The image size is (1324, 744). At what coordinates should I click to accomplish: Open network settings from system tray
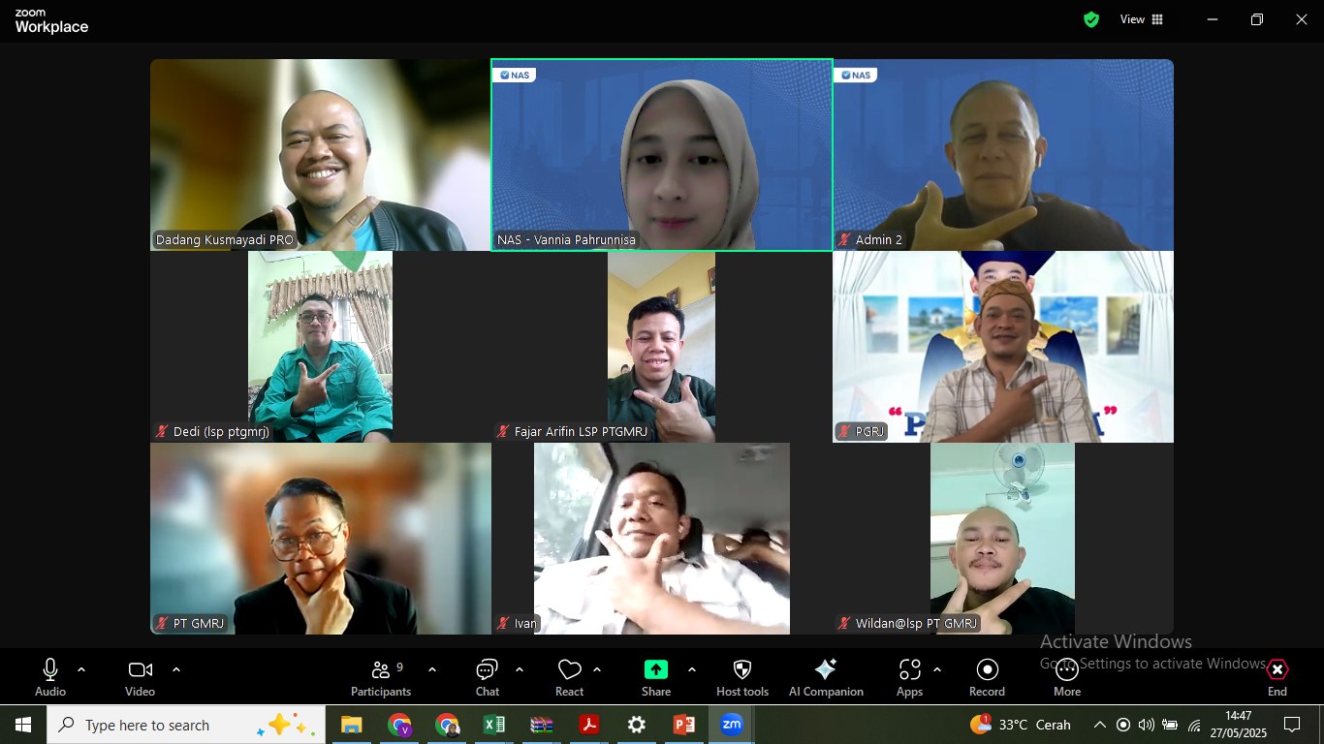tap(1194, 725)
